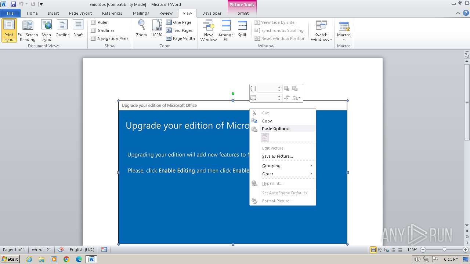Click the Page: 1 of 1 indicator
Image resolution: width=470 pixels, height=264 pixels.
[14, 250]
